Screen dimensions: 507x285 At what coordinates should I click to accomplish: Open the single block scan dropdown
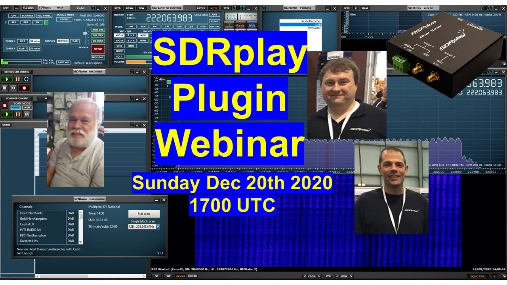click(158, 226)
